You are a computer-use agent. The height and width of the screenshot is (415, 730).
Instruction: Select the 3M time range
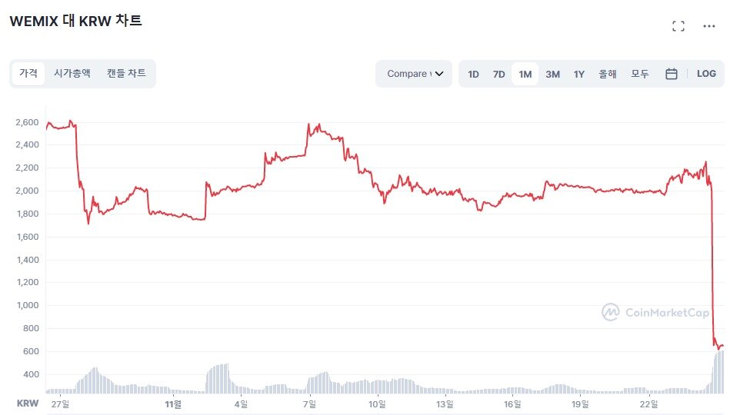(x=552, y=74)
